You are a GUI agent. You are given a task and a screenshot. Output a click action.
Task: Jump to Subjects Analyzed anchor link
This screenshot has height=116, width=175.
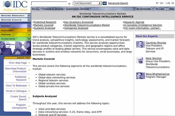(44, 28)
